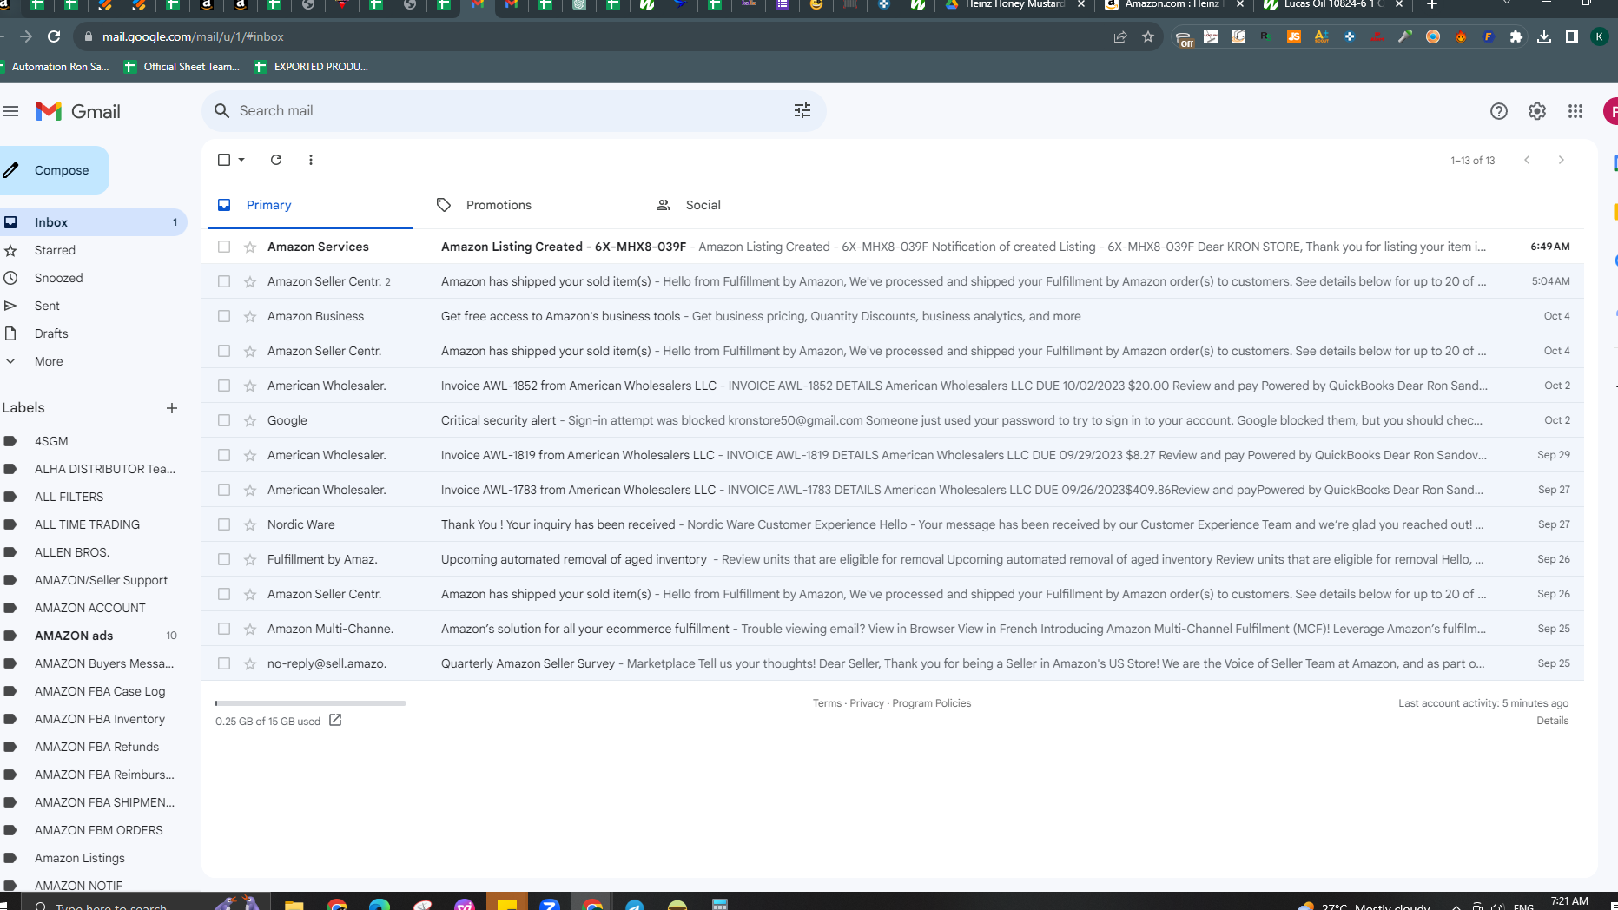Reload the browser page

point(54,36)
